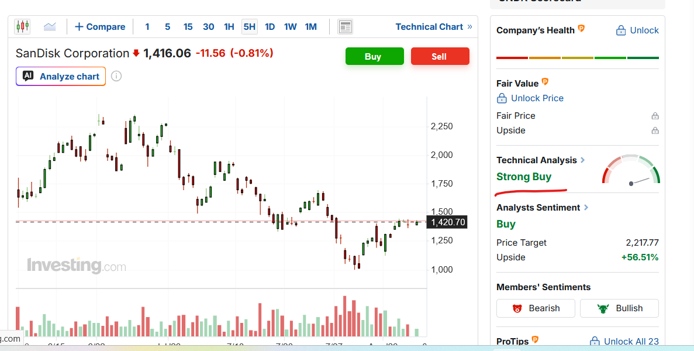Viewport: 694px width, 351px height.
Task: Vote Bullish in Members' Sentiments
Action: 619,308
